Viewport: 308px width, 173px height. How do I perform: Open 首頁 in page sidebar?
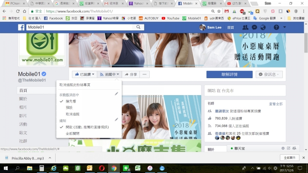(x=23, y=91)
